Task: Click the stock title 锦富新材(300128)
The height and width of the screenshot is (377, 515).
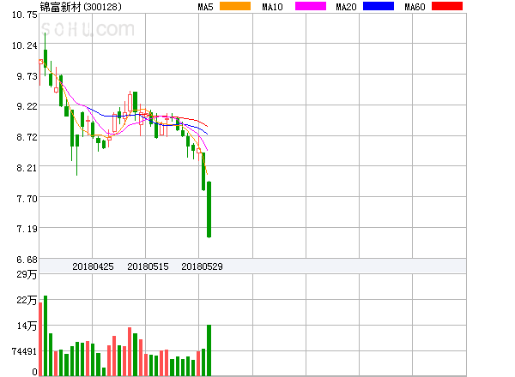Action: (x=81, y=7)
